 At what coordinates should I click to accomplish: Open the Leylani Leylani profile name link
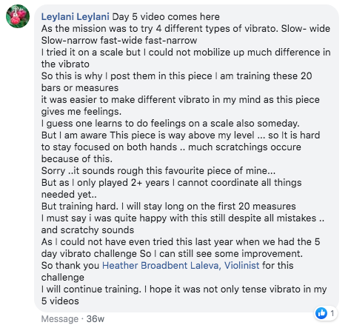coord(75,17)
